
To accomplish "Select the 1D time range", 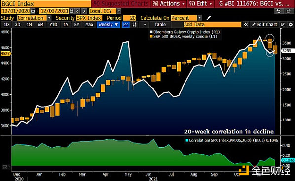I will point(6,25).
